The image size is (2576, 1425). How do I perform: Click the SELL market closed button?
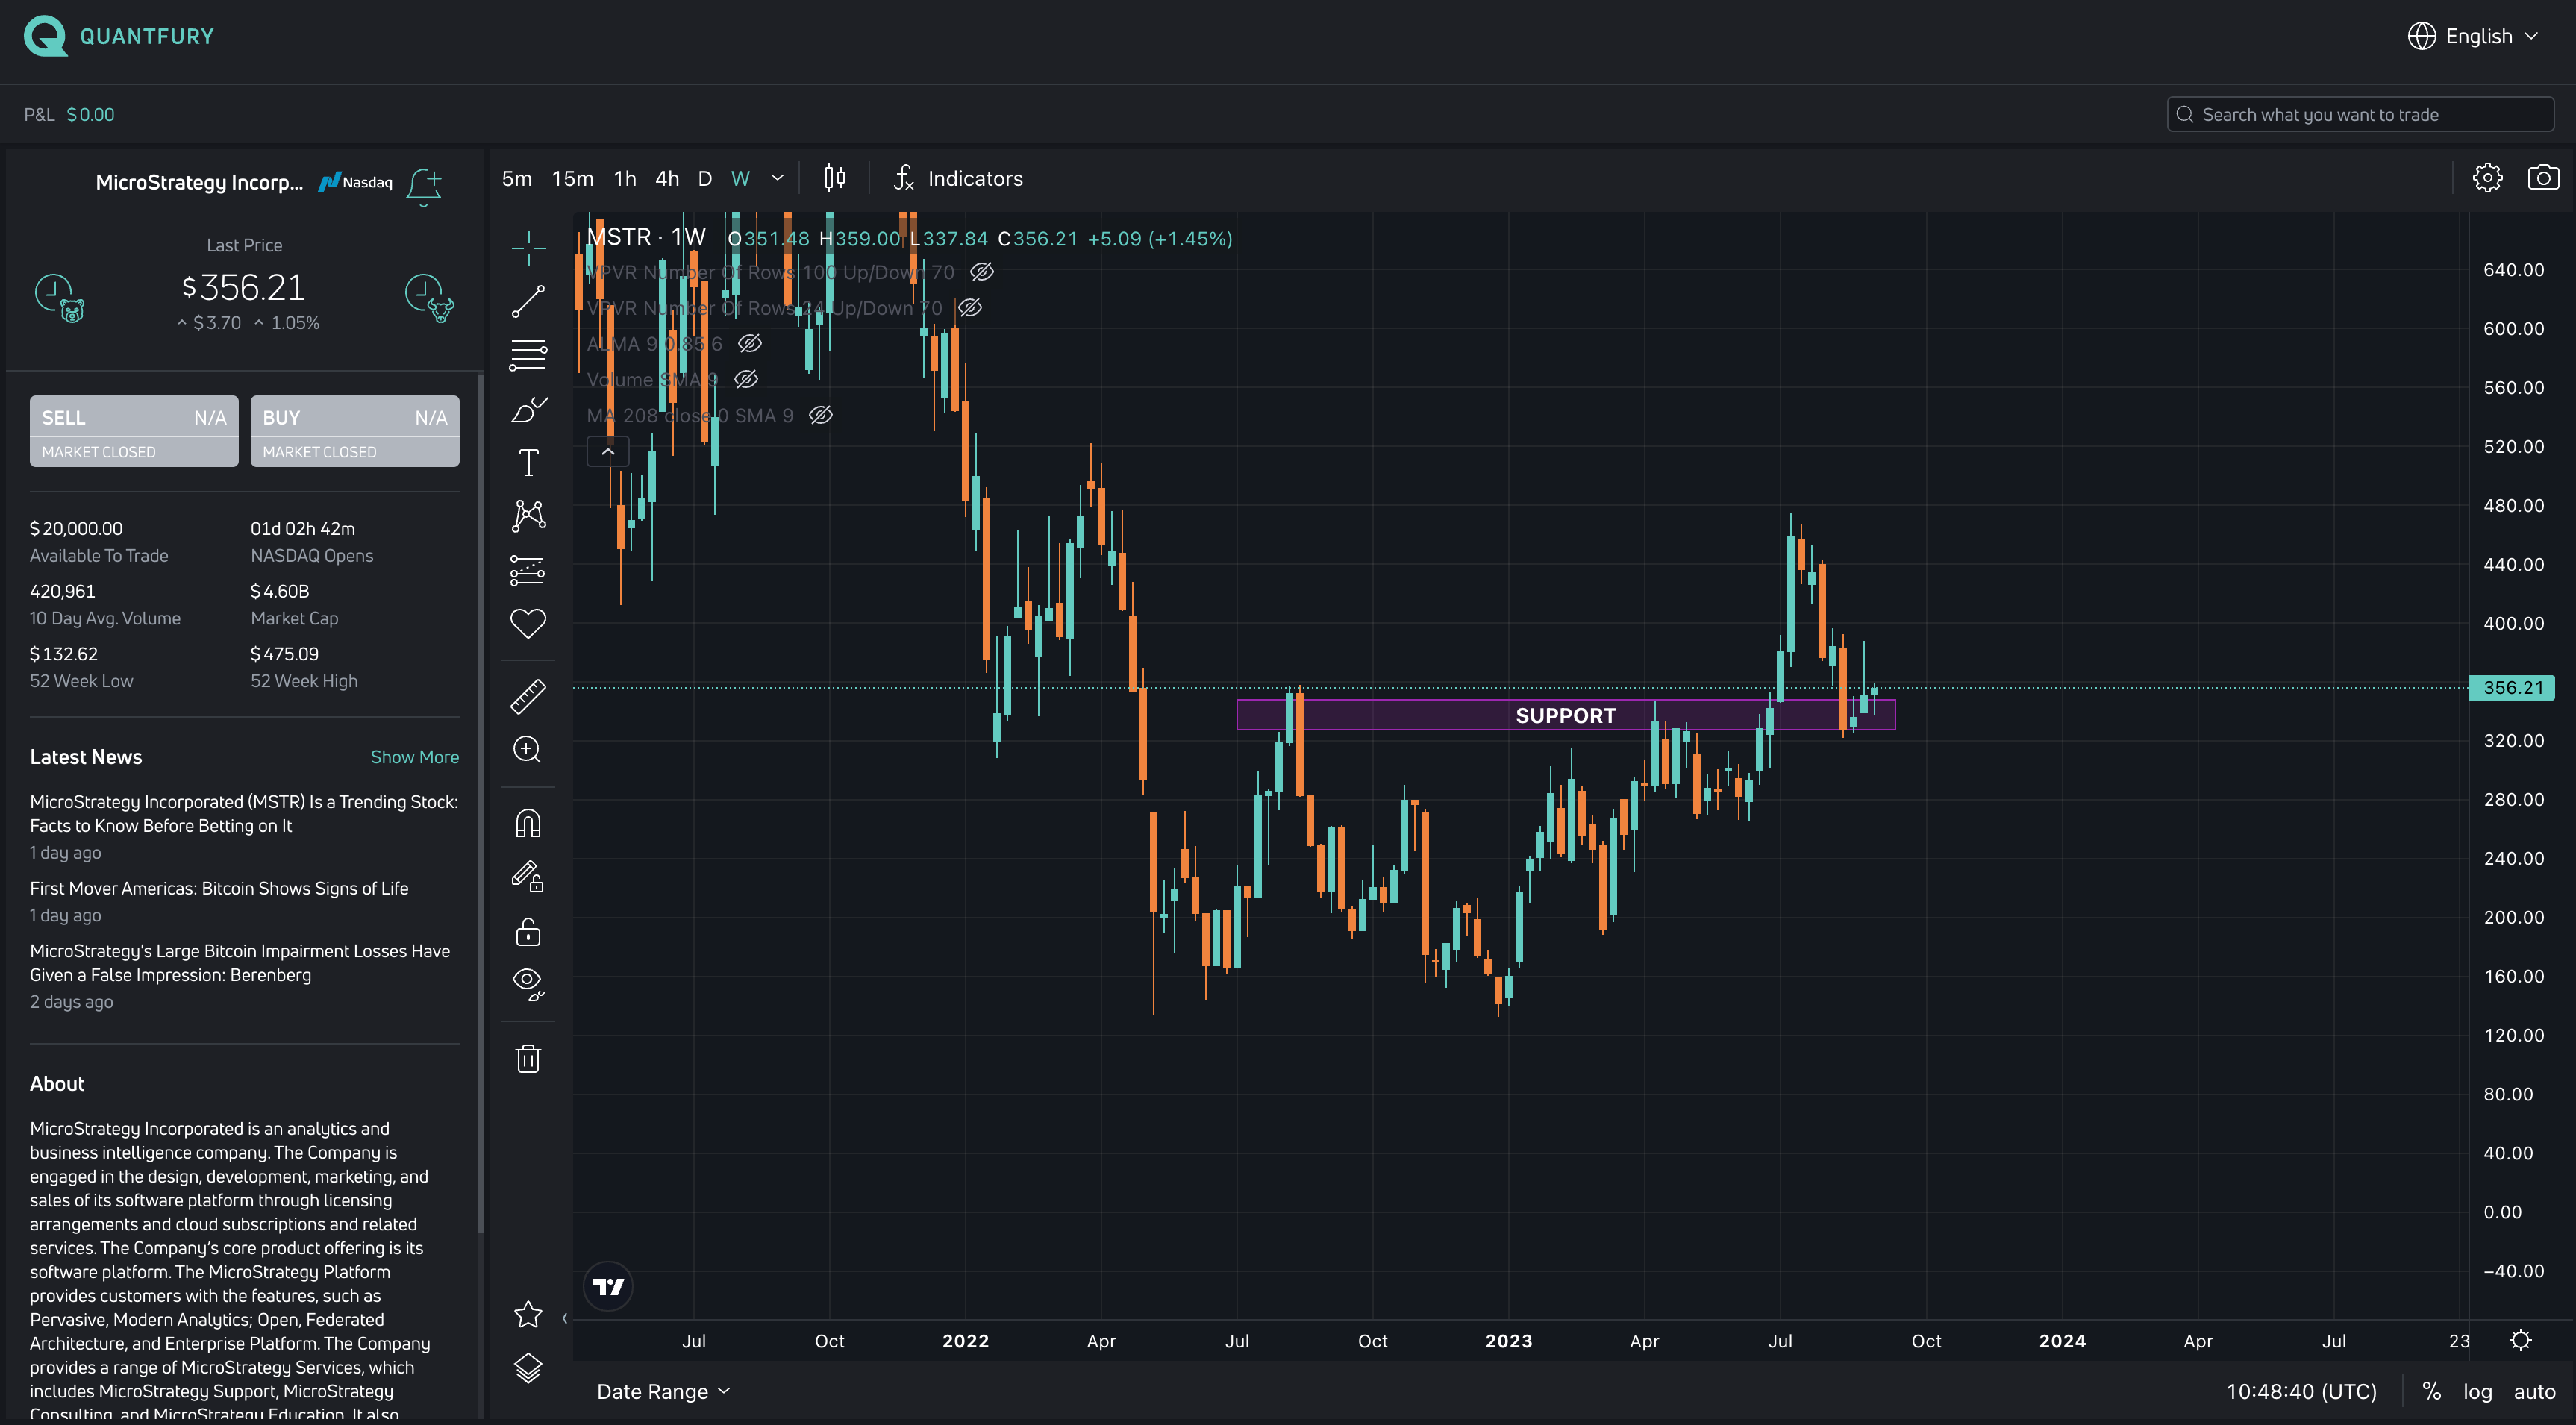coord(134,431)
